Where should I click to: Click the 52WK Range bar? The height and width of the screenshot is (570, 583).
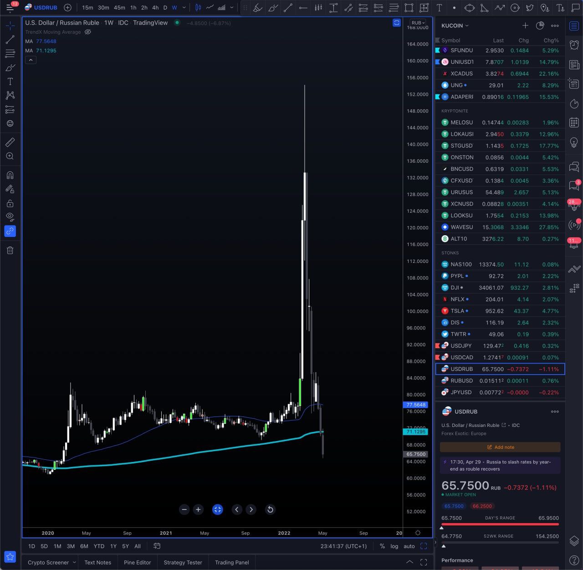point(500,542)
